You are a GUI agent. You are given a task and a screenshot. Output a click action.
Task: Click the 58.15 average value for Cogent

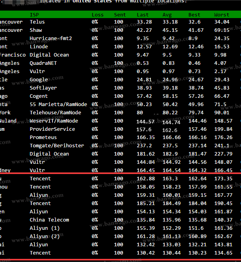pyautogui.click(x=170, y=96)
